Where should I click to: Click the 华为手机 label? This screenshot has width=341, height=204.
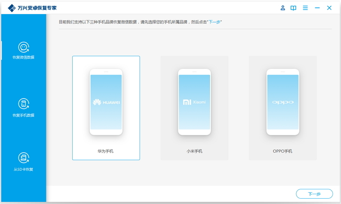106,151
